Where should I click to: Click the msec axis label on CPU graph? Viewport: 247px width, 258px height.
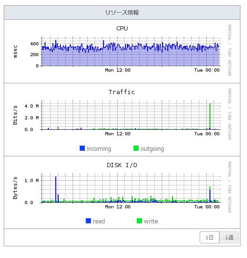(x=15, y=52)
